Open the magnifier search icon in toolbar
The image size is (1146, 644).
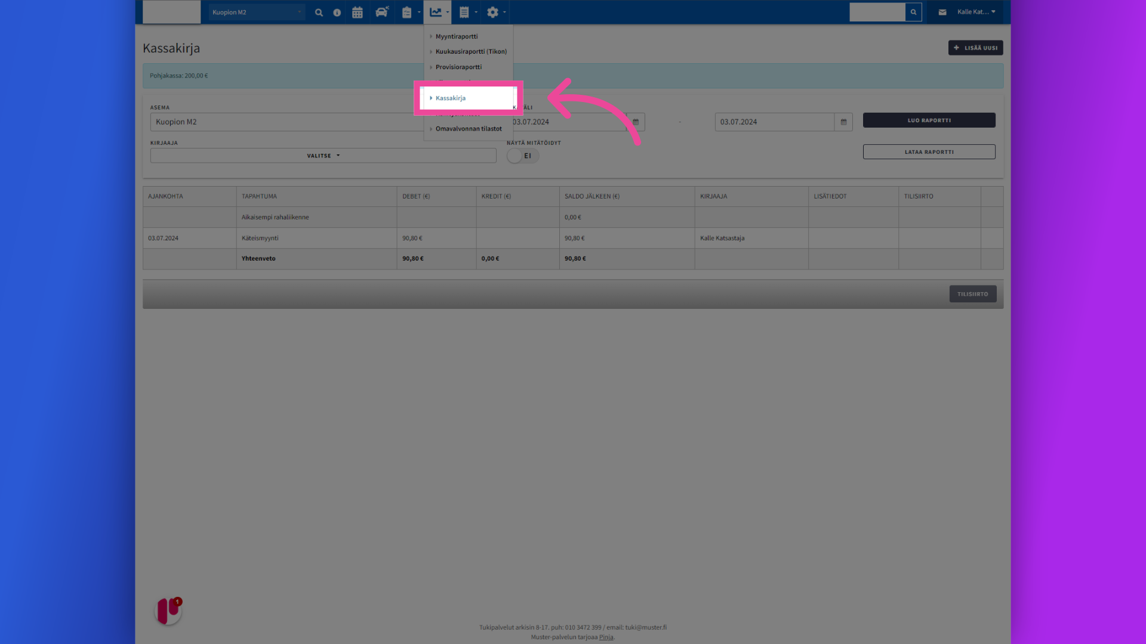coord(319,12)
